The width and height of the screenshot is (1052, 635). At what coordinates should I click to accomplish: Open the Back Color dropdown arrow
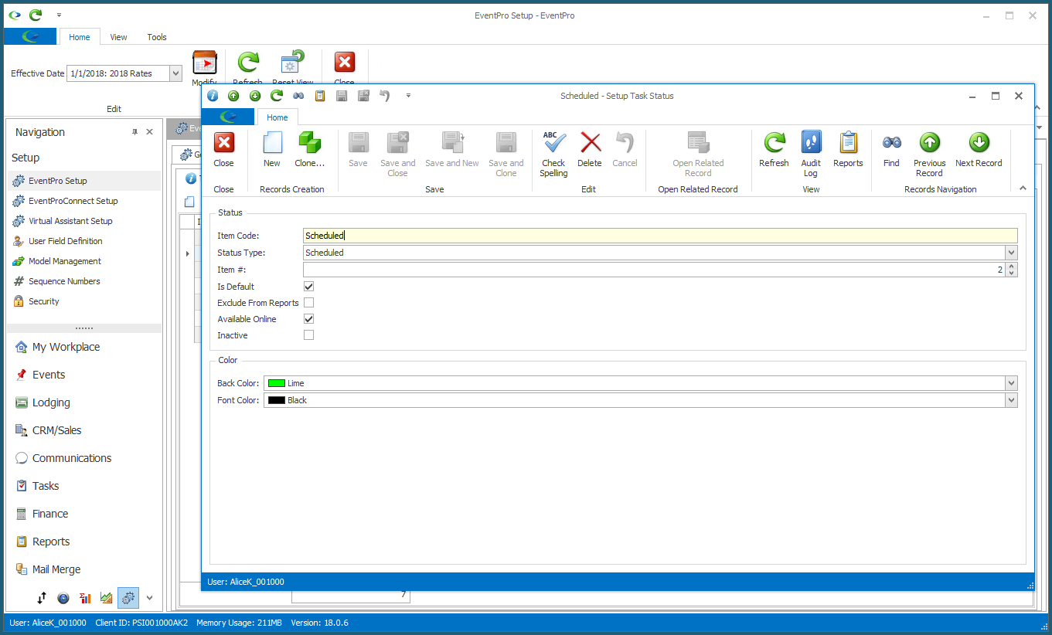(1011, 383)
